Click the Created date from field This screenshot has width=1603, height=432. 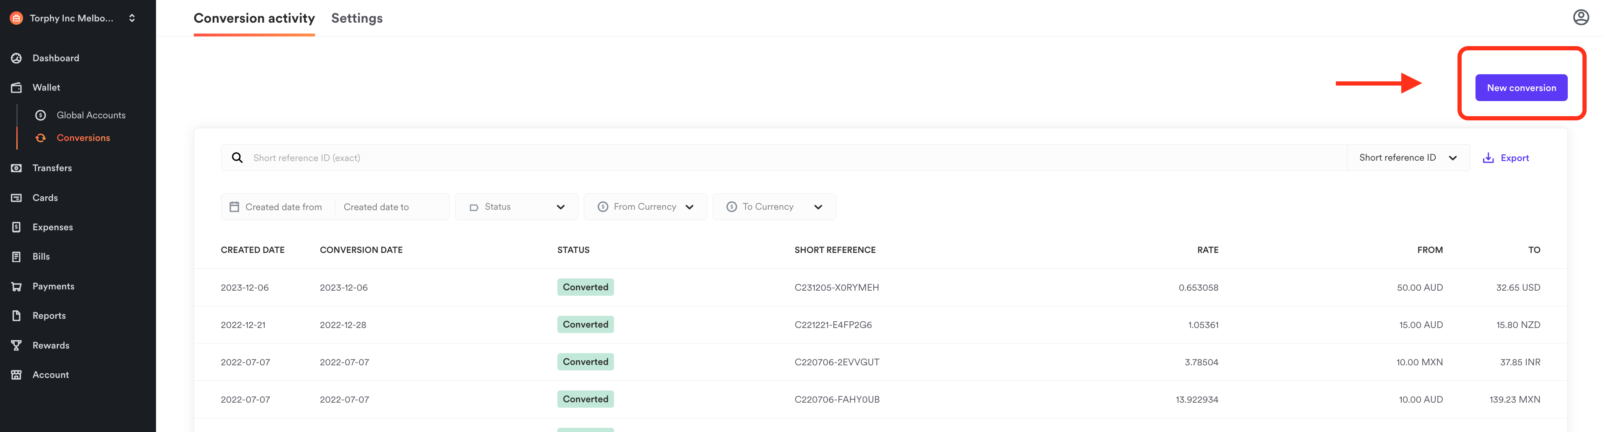(283, 207)
